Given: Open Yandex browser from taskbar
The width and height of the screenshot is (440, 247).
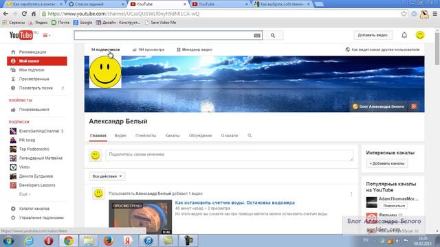Looking at the screenshot, I should (x=128, y=241).
